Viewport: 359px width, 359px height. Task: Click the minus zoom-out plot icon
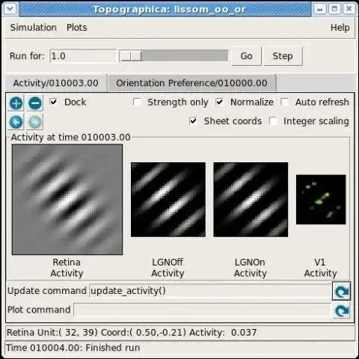tap(35, 103)
